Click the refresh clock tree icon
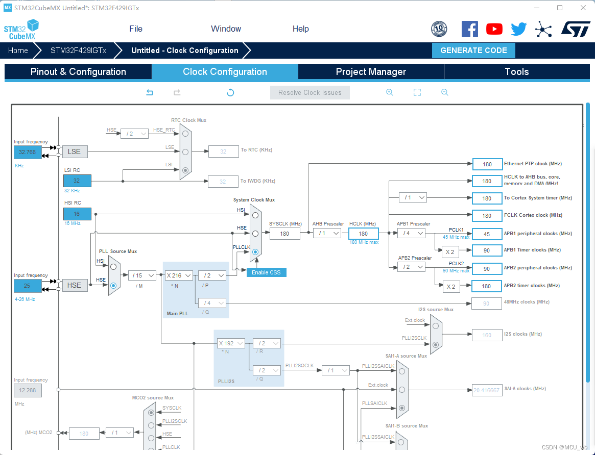 [x=230, y=92]
